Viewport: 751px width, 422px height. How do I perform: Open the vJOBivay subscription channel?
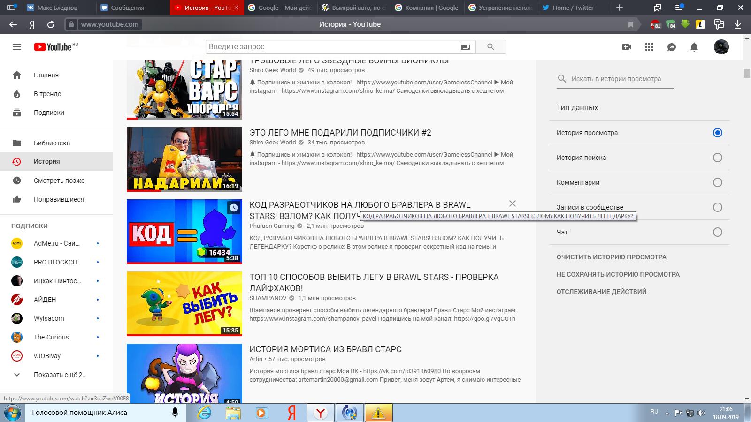[x=56, y=356]
